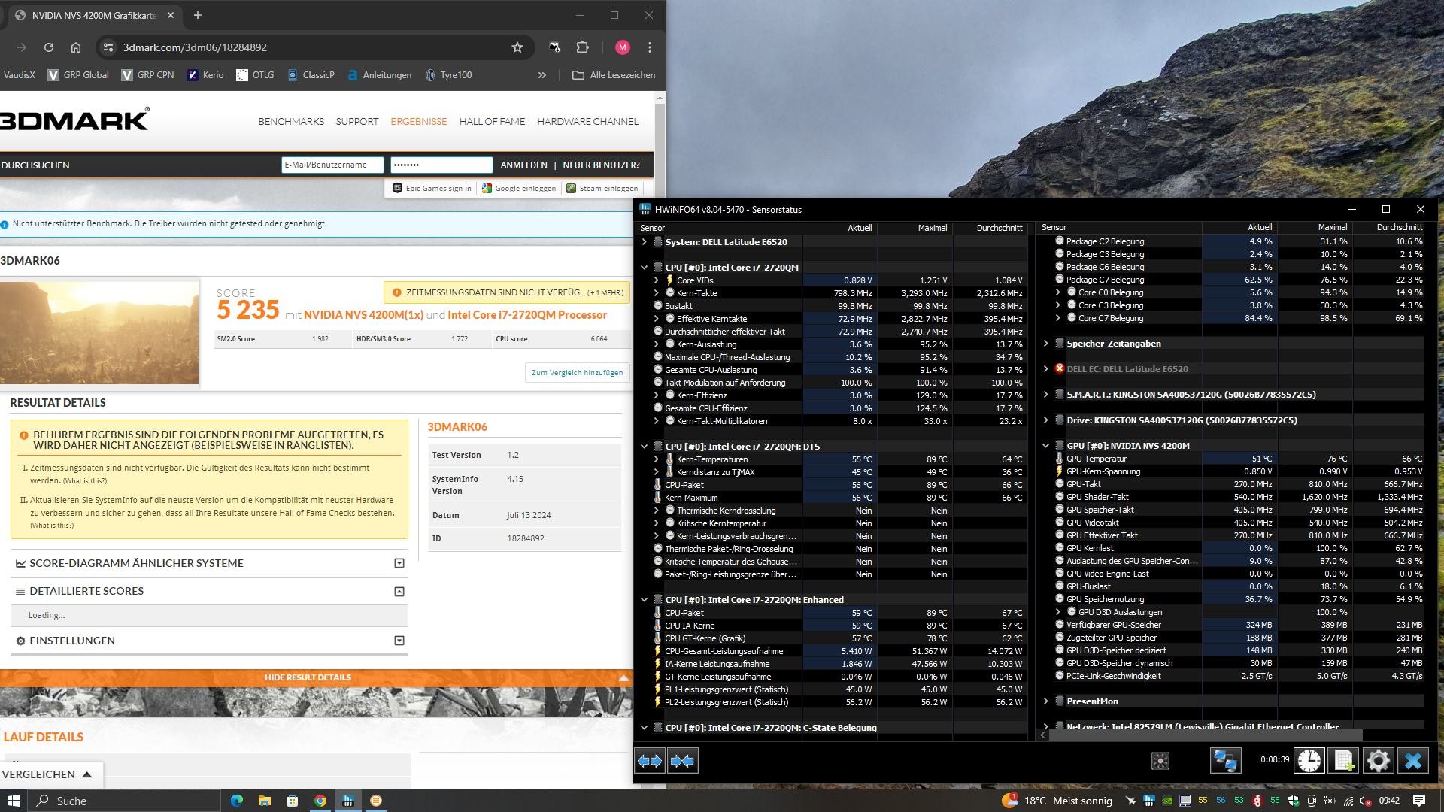1444x812 pixels.
Task: Collapse the GPU [#0]: NVIDIA NVS 4200M group
Action: click(x=1045, y=446)
